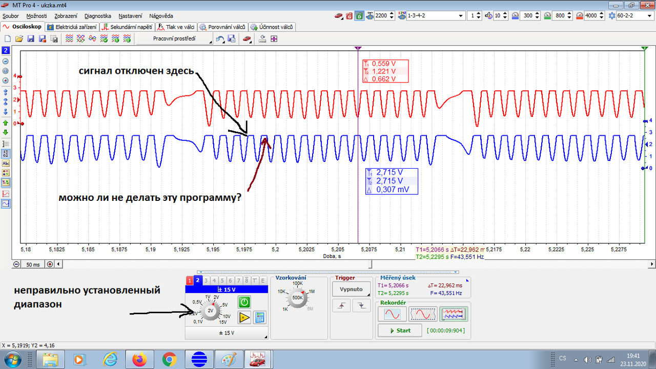The height and width of the screenshot is (369, 656).
Task: Toggle rising edge trigger button
Action: pos(340,305)
